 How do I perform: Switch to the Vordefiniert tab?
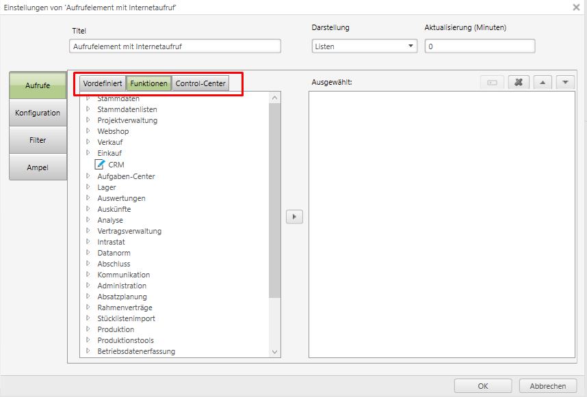click(103, 83)
